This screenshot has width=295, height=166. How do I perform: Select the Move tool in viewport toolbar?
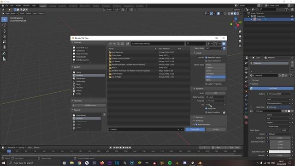coord(4,31)
